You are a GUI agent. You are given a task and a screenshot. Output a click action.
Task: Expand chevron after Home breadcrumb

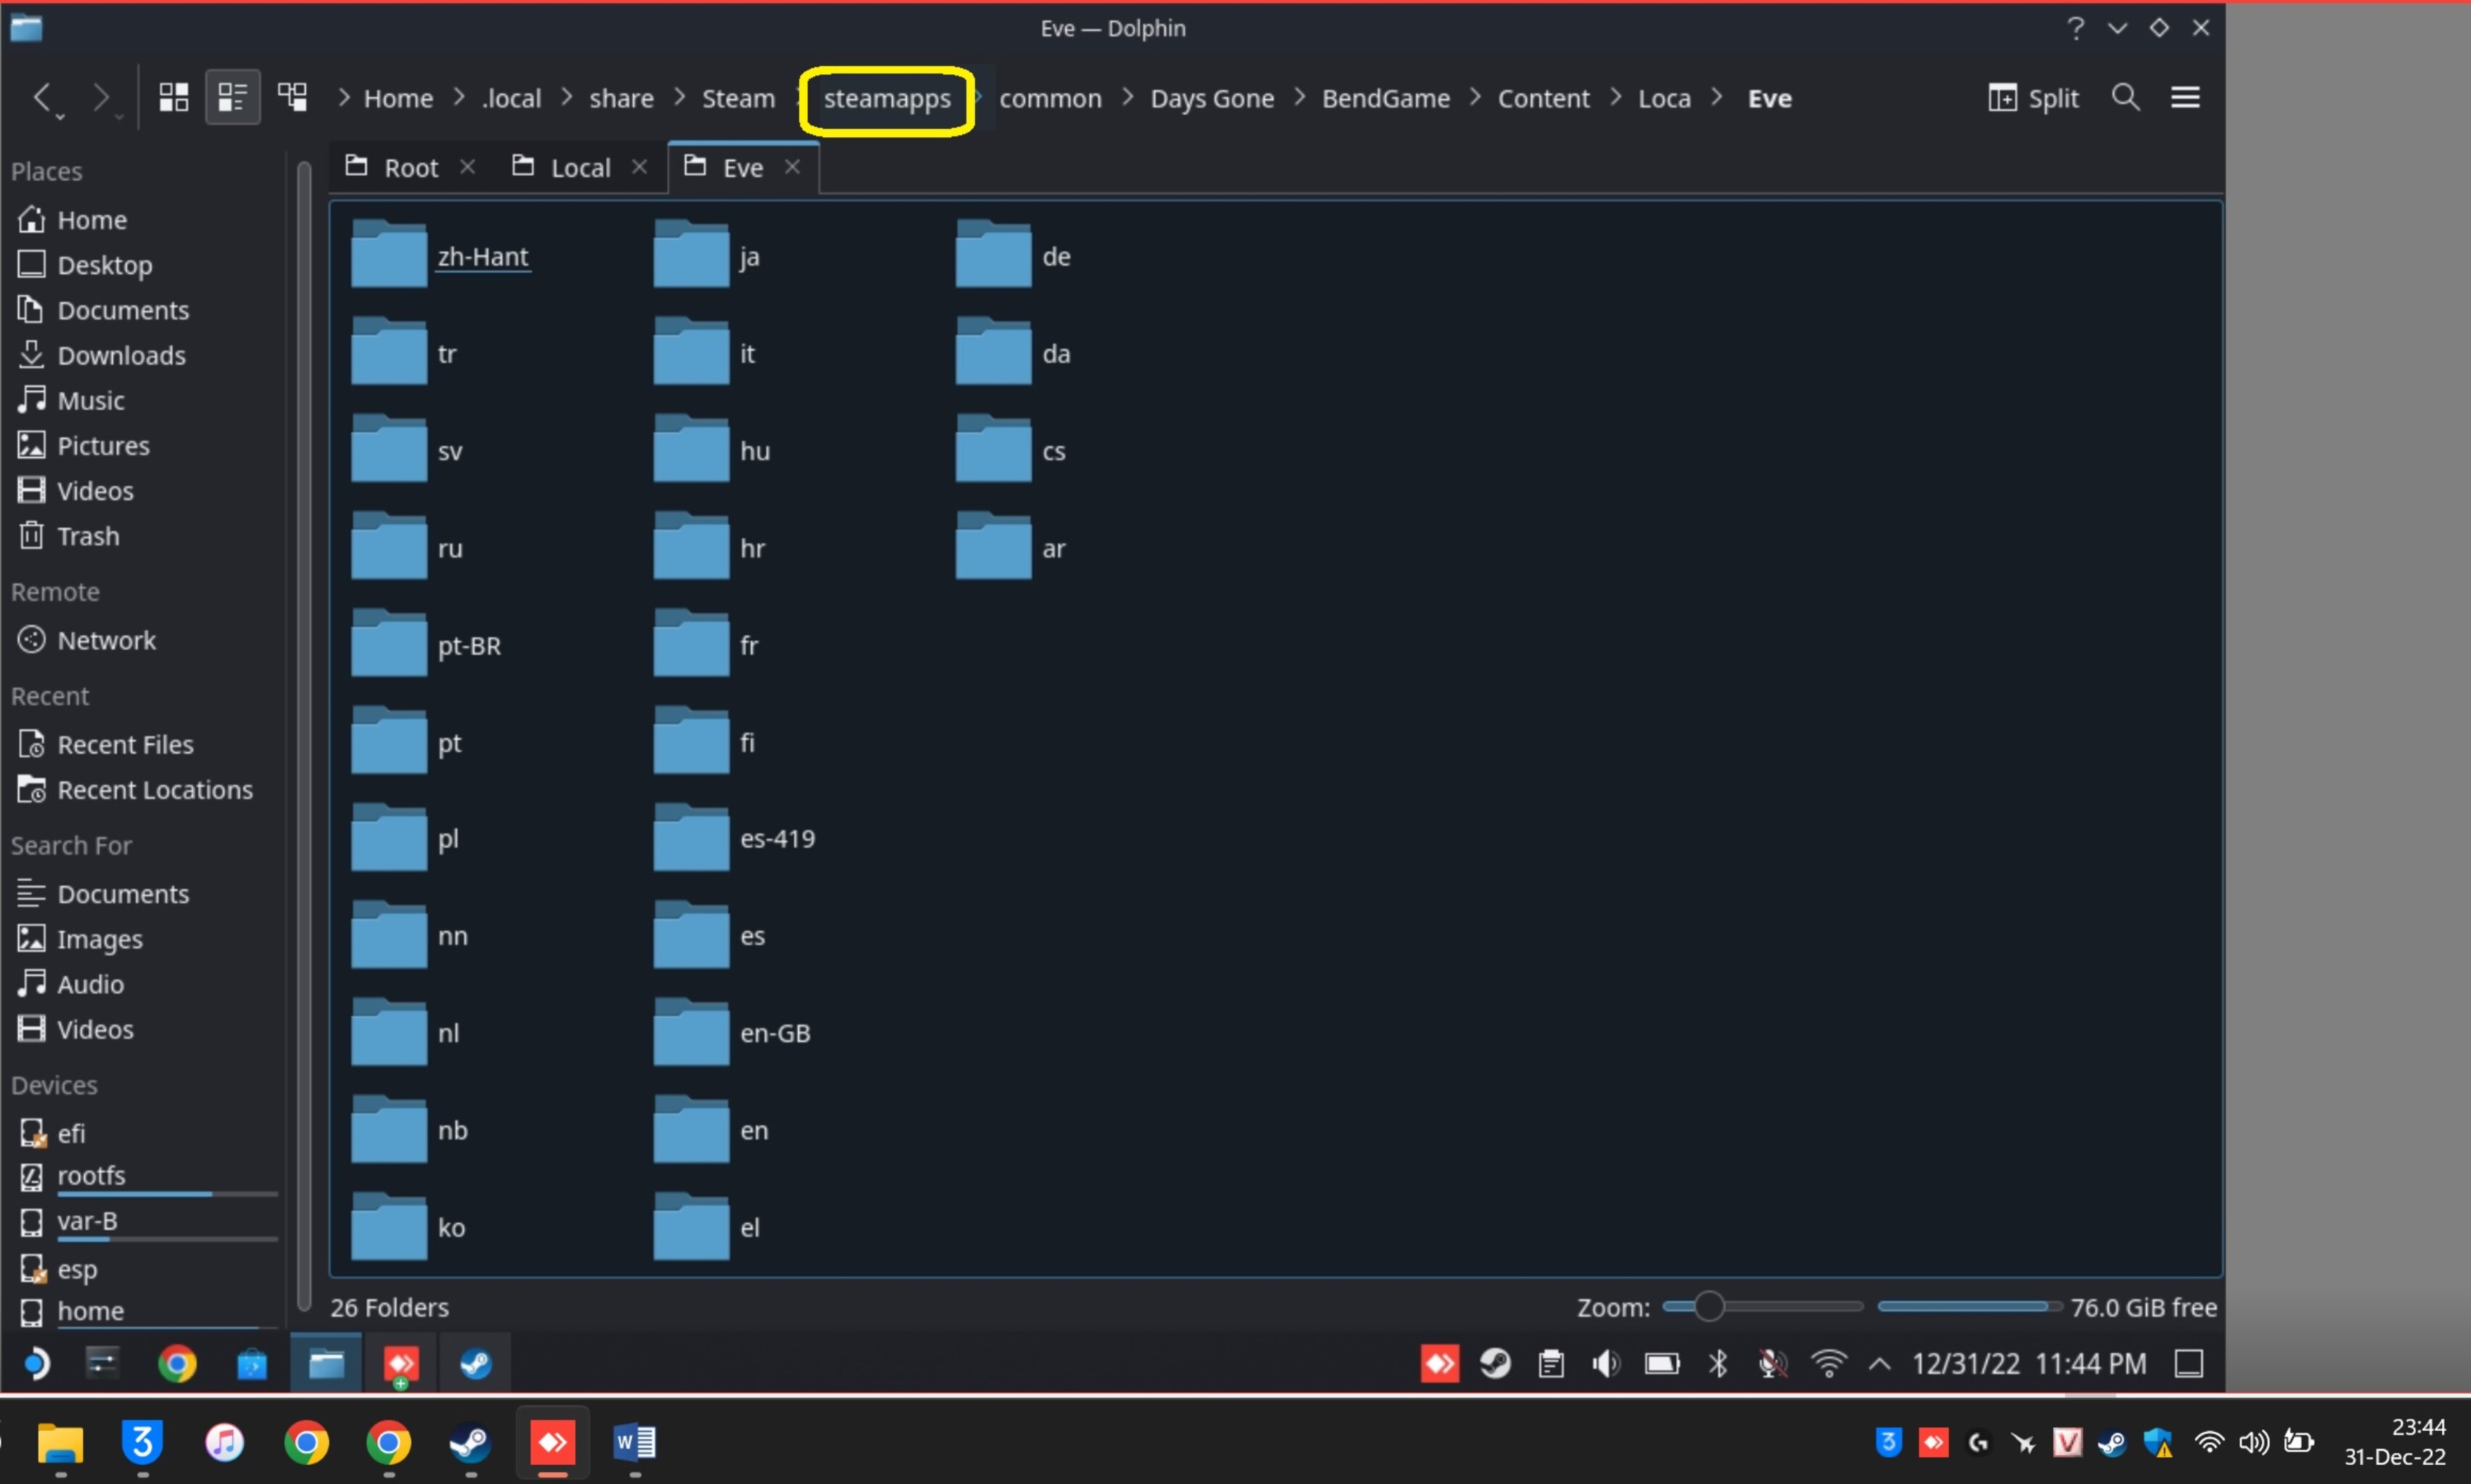[x=459, y=97]
